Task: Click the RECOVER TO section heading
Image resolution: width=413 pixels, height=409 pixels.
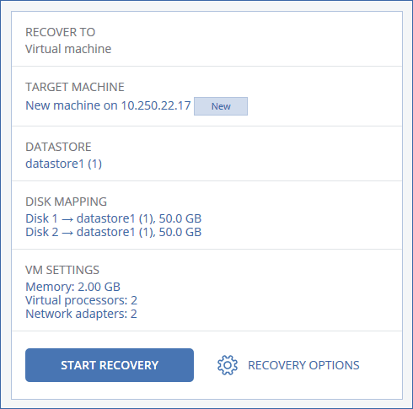Action: (61, 32)
